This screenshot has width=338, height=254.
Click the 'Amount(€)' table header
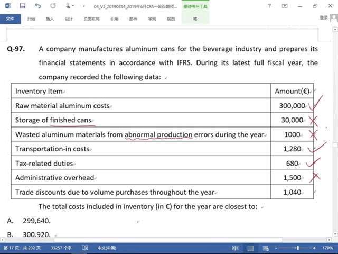pyautogui.click(x=292, y=91)
